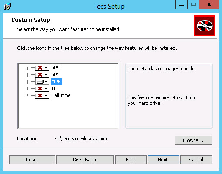Close the ecs Setup window
222x174 pixels.
tap(209, 5)
